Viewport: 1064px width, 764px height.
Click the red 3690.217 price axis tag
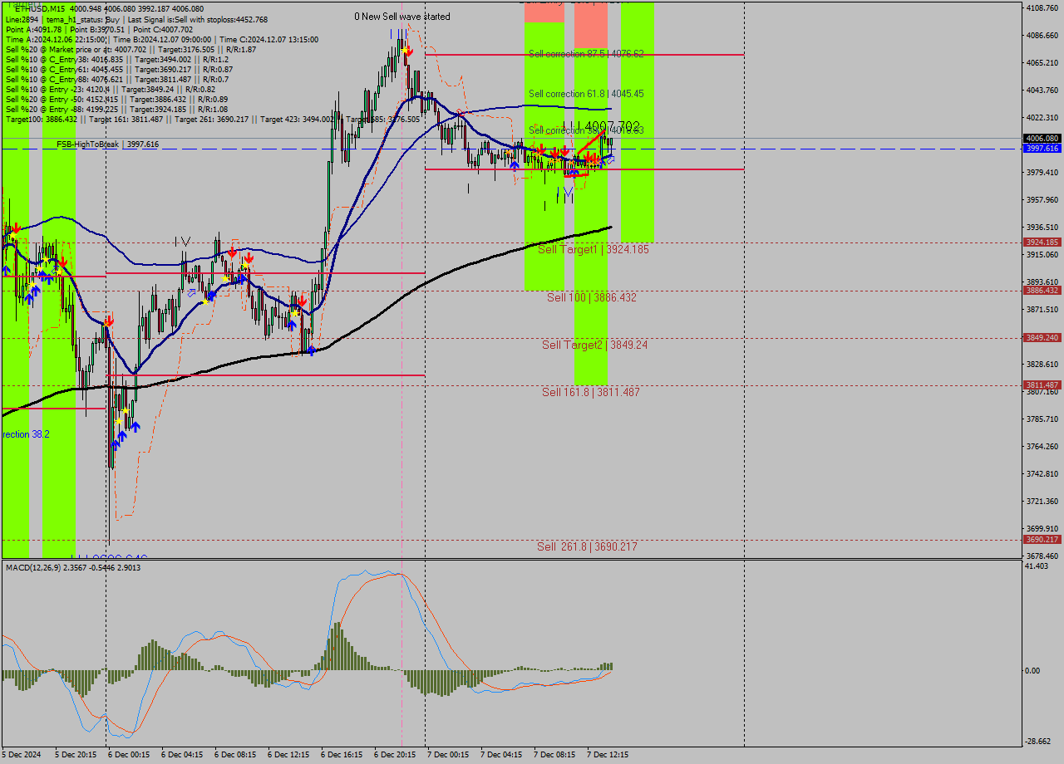(1042, 540)
